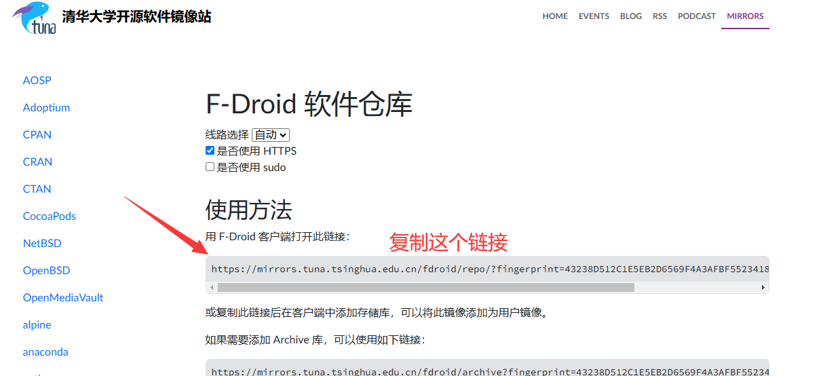Select anaconda in the sidebar

point(45,352)
